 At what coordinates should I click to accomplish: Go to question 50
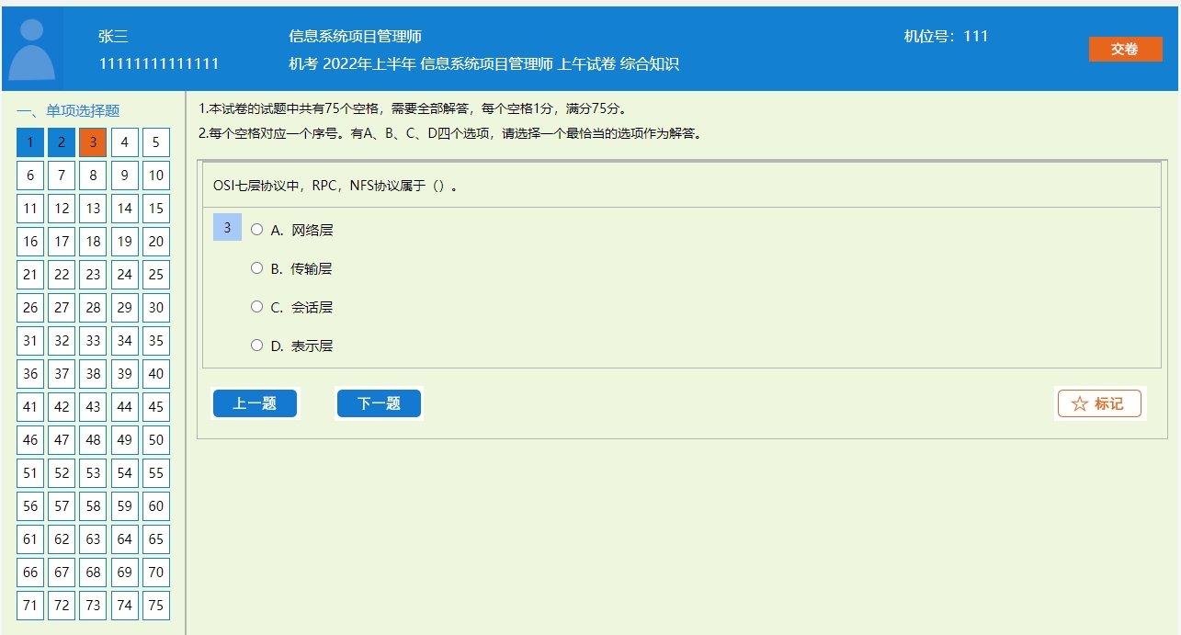coord(156,440)
